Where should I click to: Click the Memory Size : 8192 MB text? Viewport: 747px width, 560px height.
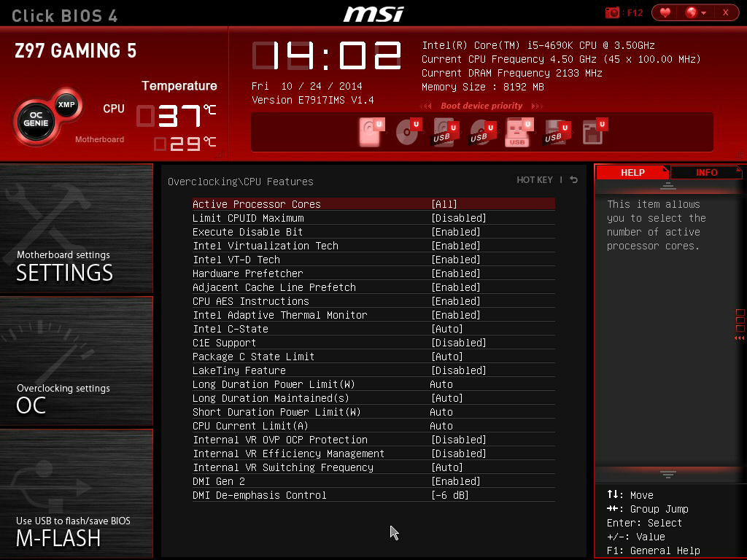[483, 87]
